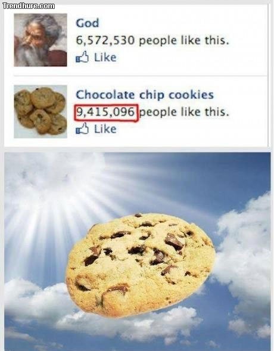The height and width of the screenshot is (351, 274).
Task: Select the 6,572,530 people like this text
Action: [152, 41]
